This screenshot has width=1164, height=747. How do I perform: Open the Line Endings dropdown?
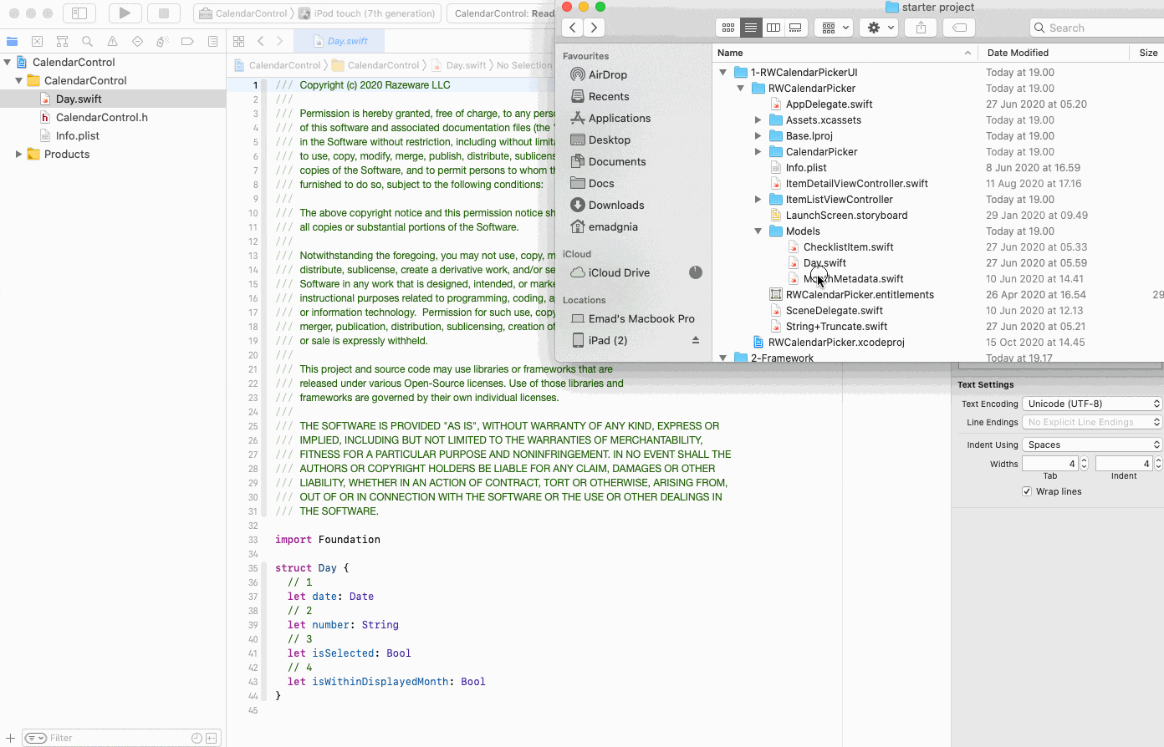[x=1093, y=422]
